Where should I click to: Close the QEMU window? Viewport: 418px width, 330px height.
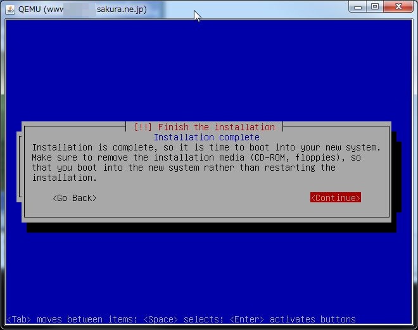pos(398,7)
